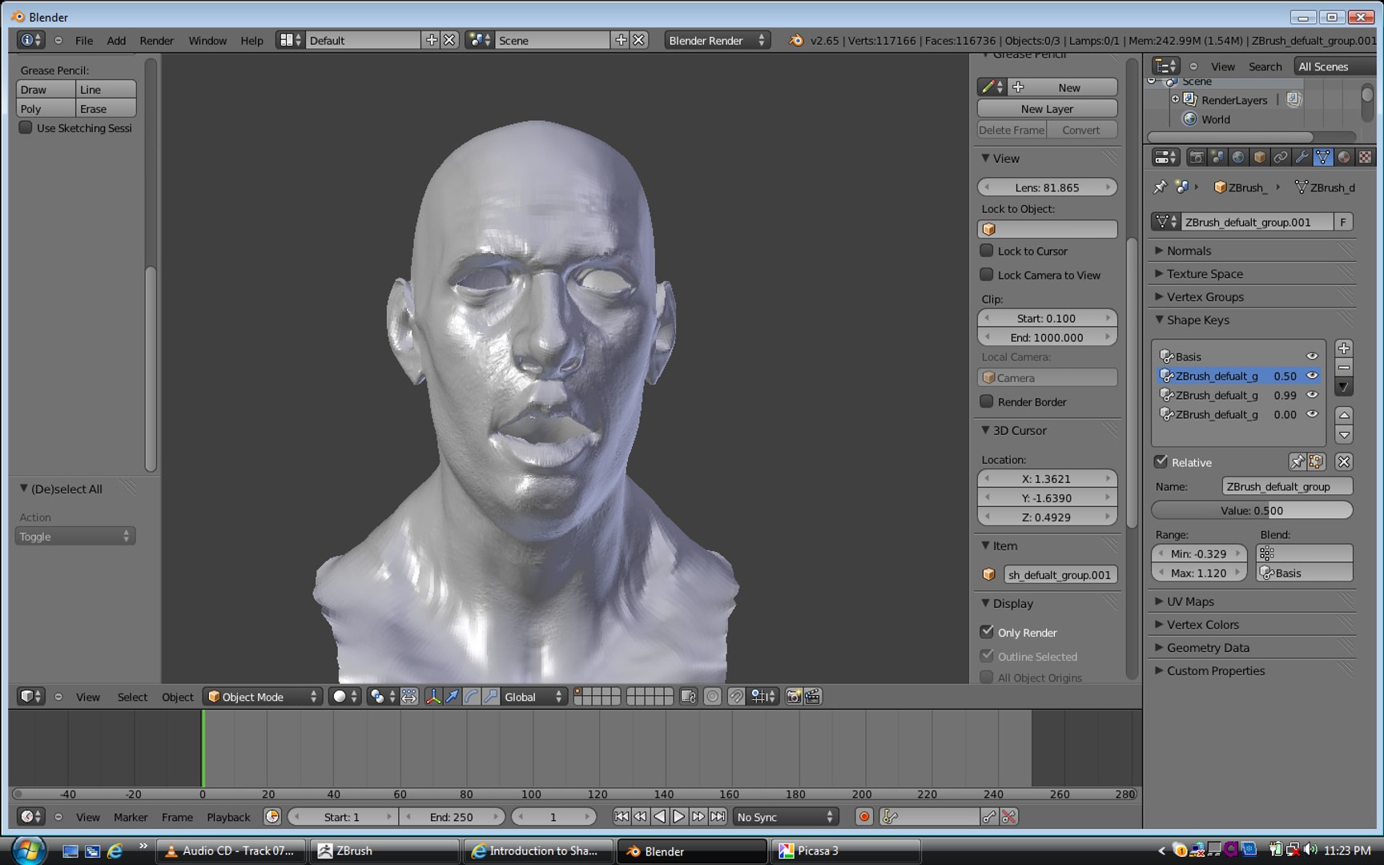Screen dimensions: 1384x865
Task: Toggle the snap magnet icon
Action: point(736,697)
